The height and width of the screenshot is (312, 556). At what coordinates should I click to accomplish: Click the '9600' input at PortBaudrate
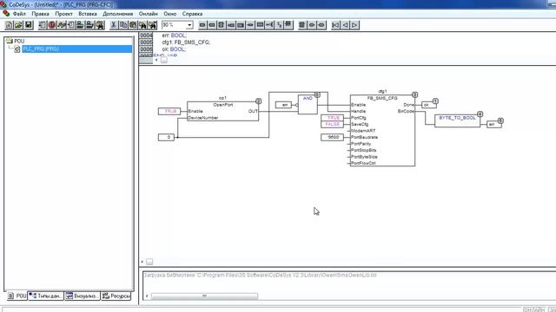(x=332, y=137)
